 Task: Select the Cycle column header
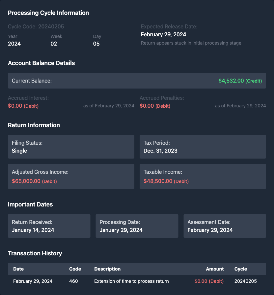(240, 269)
